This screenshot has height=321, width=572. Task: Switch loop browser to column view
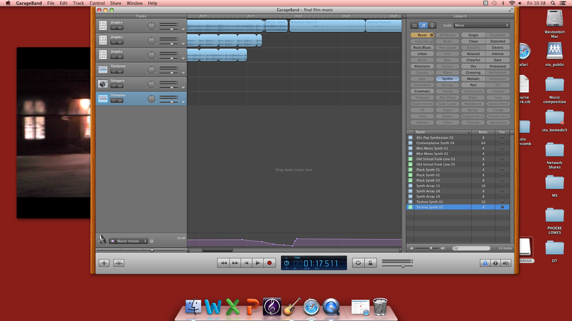(414, 25)
